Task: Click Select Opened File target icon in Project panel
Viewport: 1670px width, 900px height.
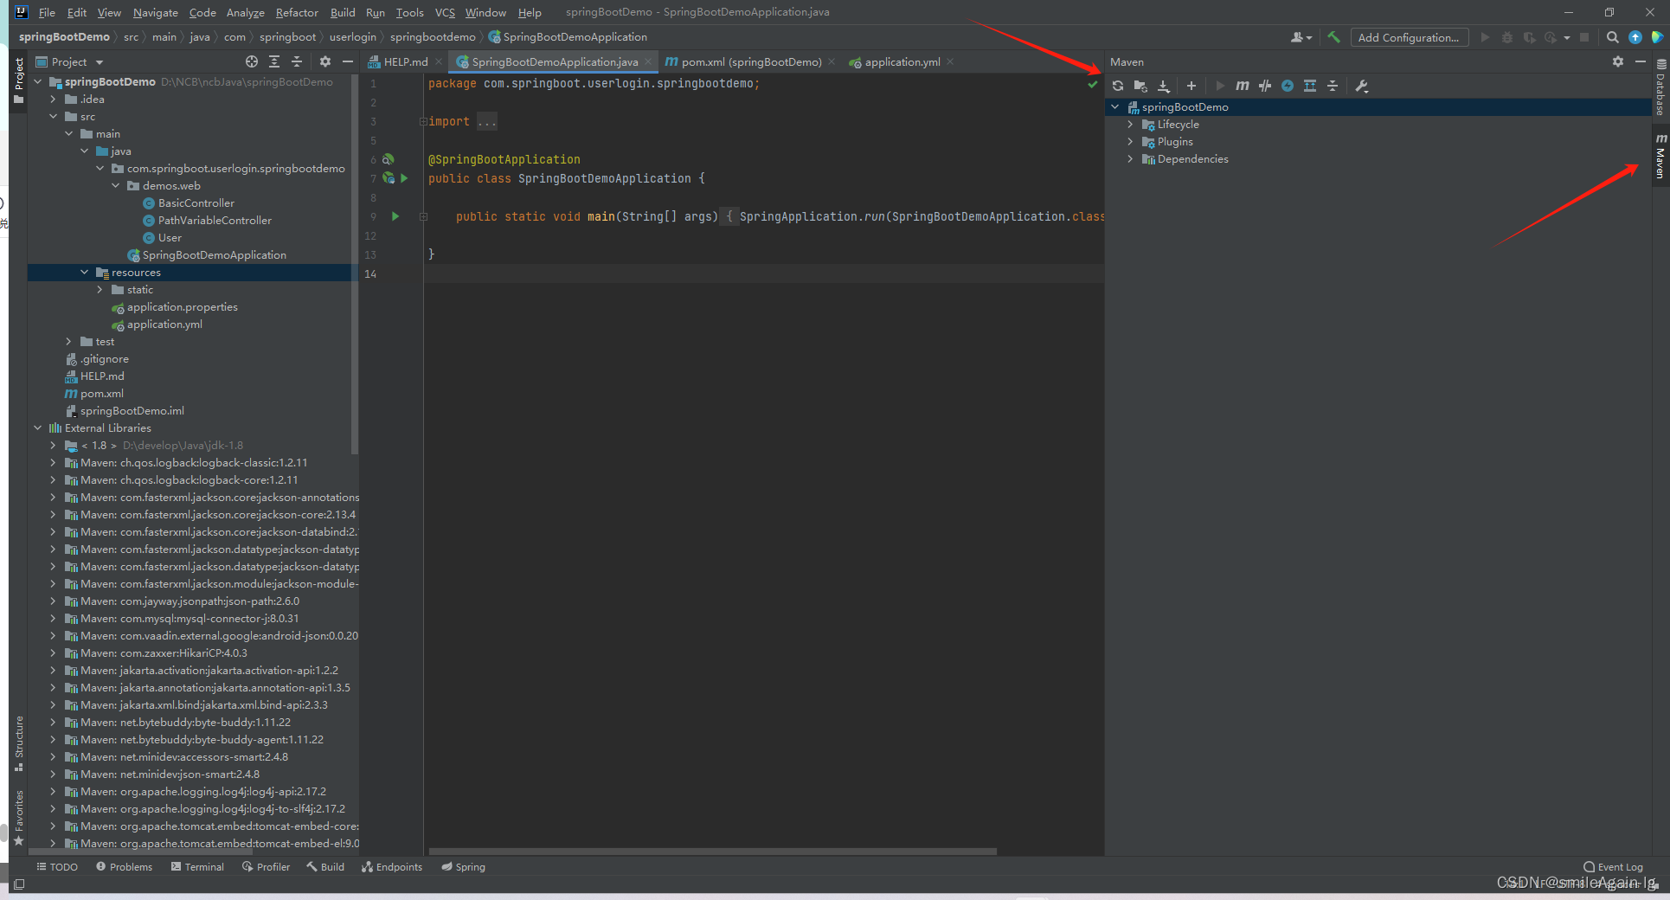Action: point(252,61)
